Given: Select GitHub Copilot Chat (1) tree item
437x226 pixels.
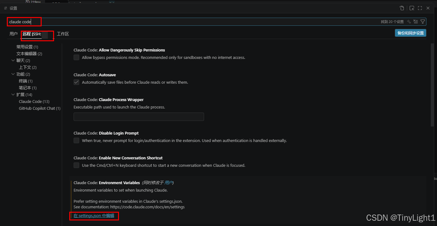Looking at the screenshot, I should pos(40,108).
